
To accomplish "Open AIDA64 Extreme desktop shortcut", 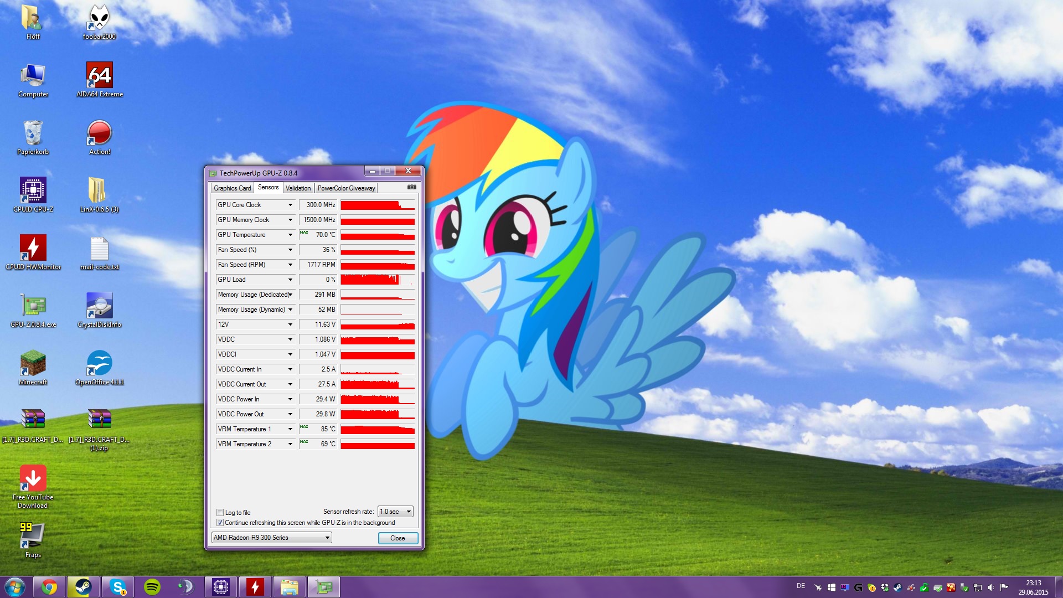I will [100, 76].
